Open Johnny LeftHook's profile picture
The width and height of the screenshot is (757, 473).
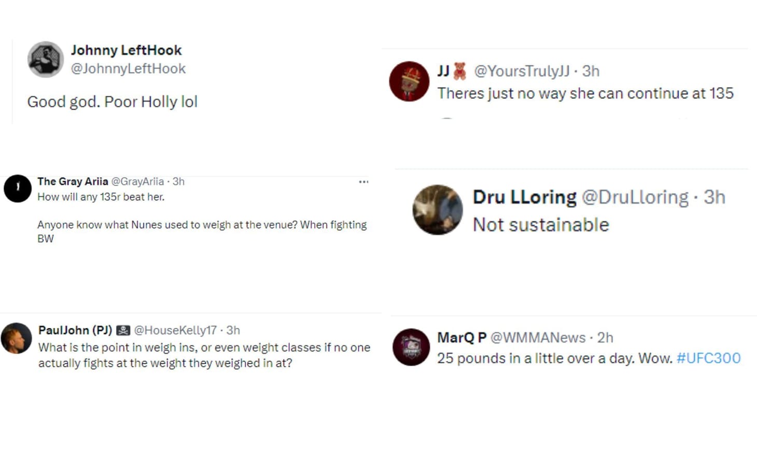[45, 59]
